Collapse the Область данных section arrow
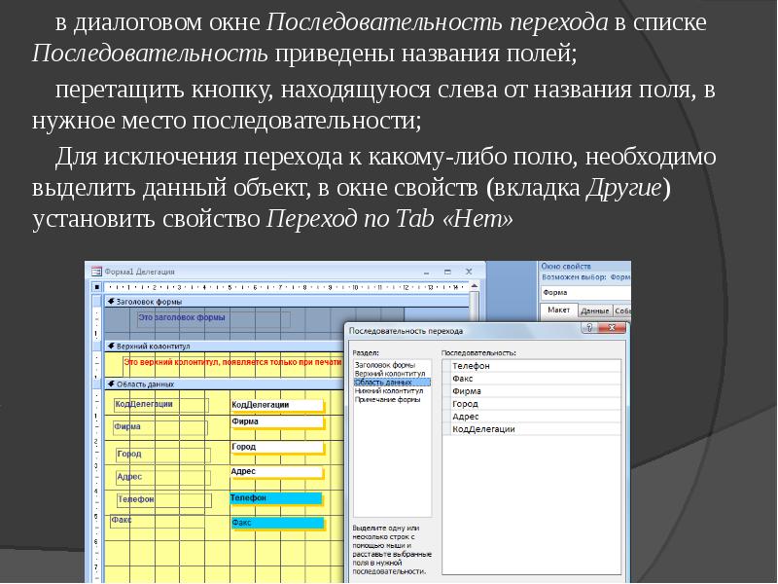Screen dimensions: 778x584 (x=112, y=383)
